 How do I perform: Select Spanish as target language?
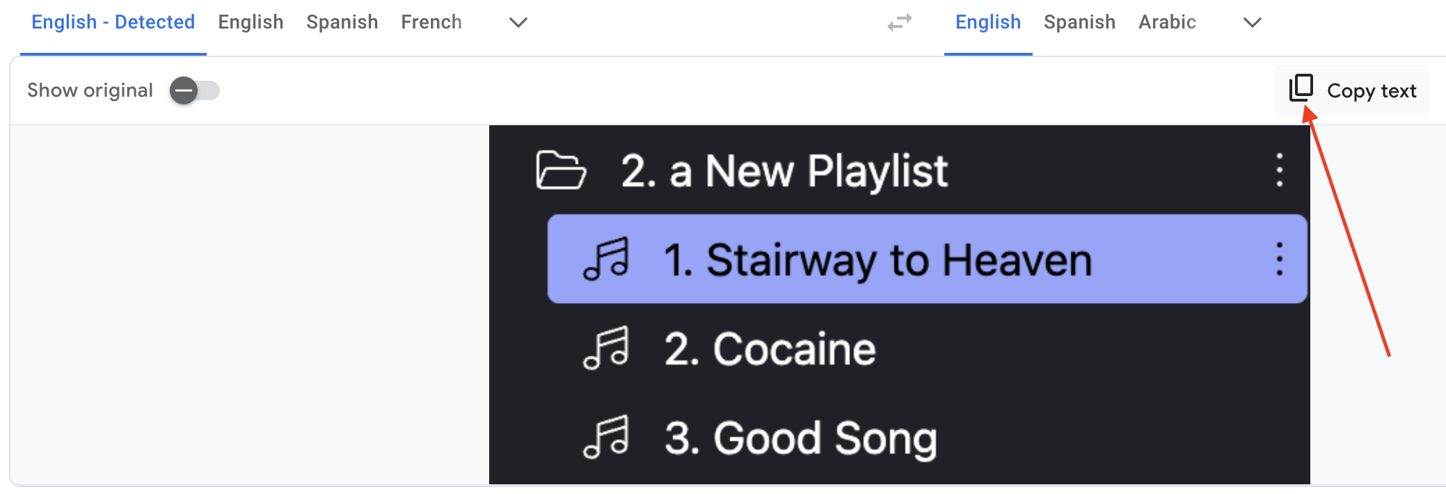click(x=1079, y=22)
